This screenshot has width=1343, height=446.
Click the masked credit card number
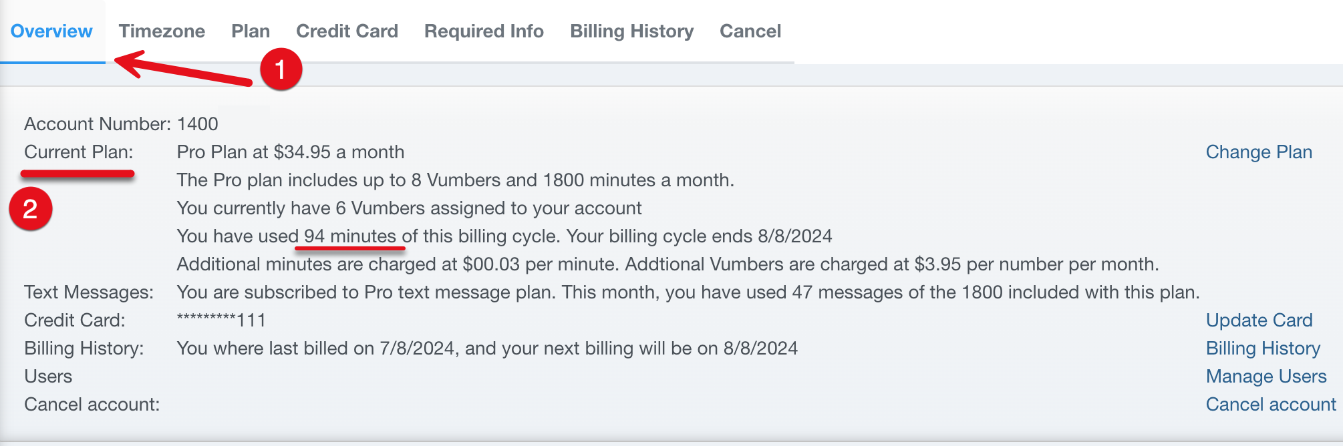click(x=221, y=320)
